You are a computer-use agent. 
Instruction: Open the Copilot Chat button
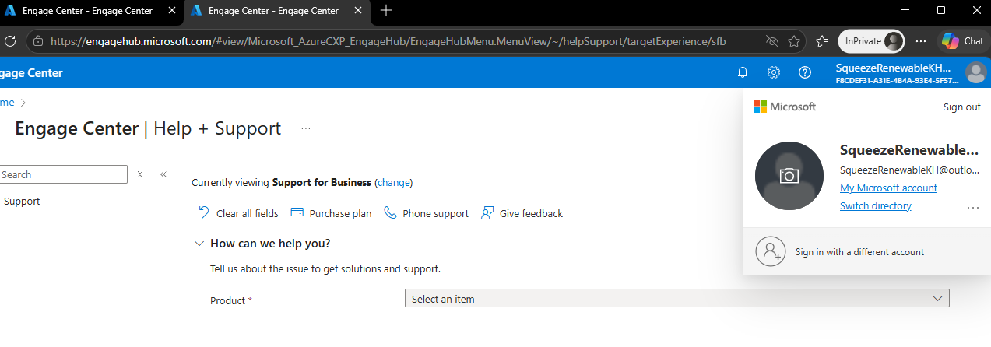[962, 41]
